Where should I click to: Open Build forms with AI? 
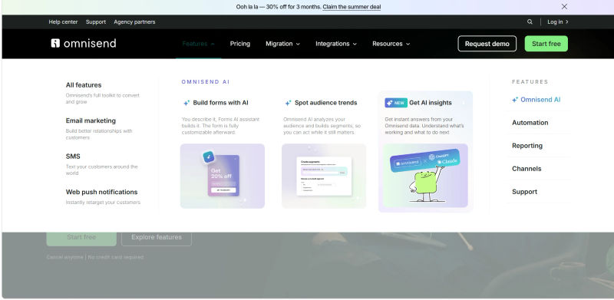(x=220, y=103)
